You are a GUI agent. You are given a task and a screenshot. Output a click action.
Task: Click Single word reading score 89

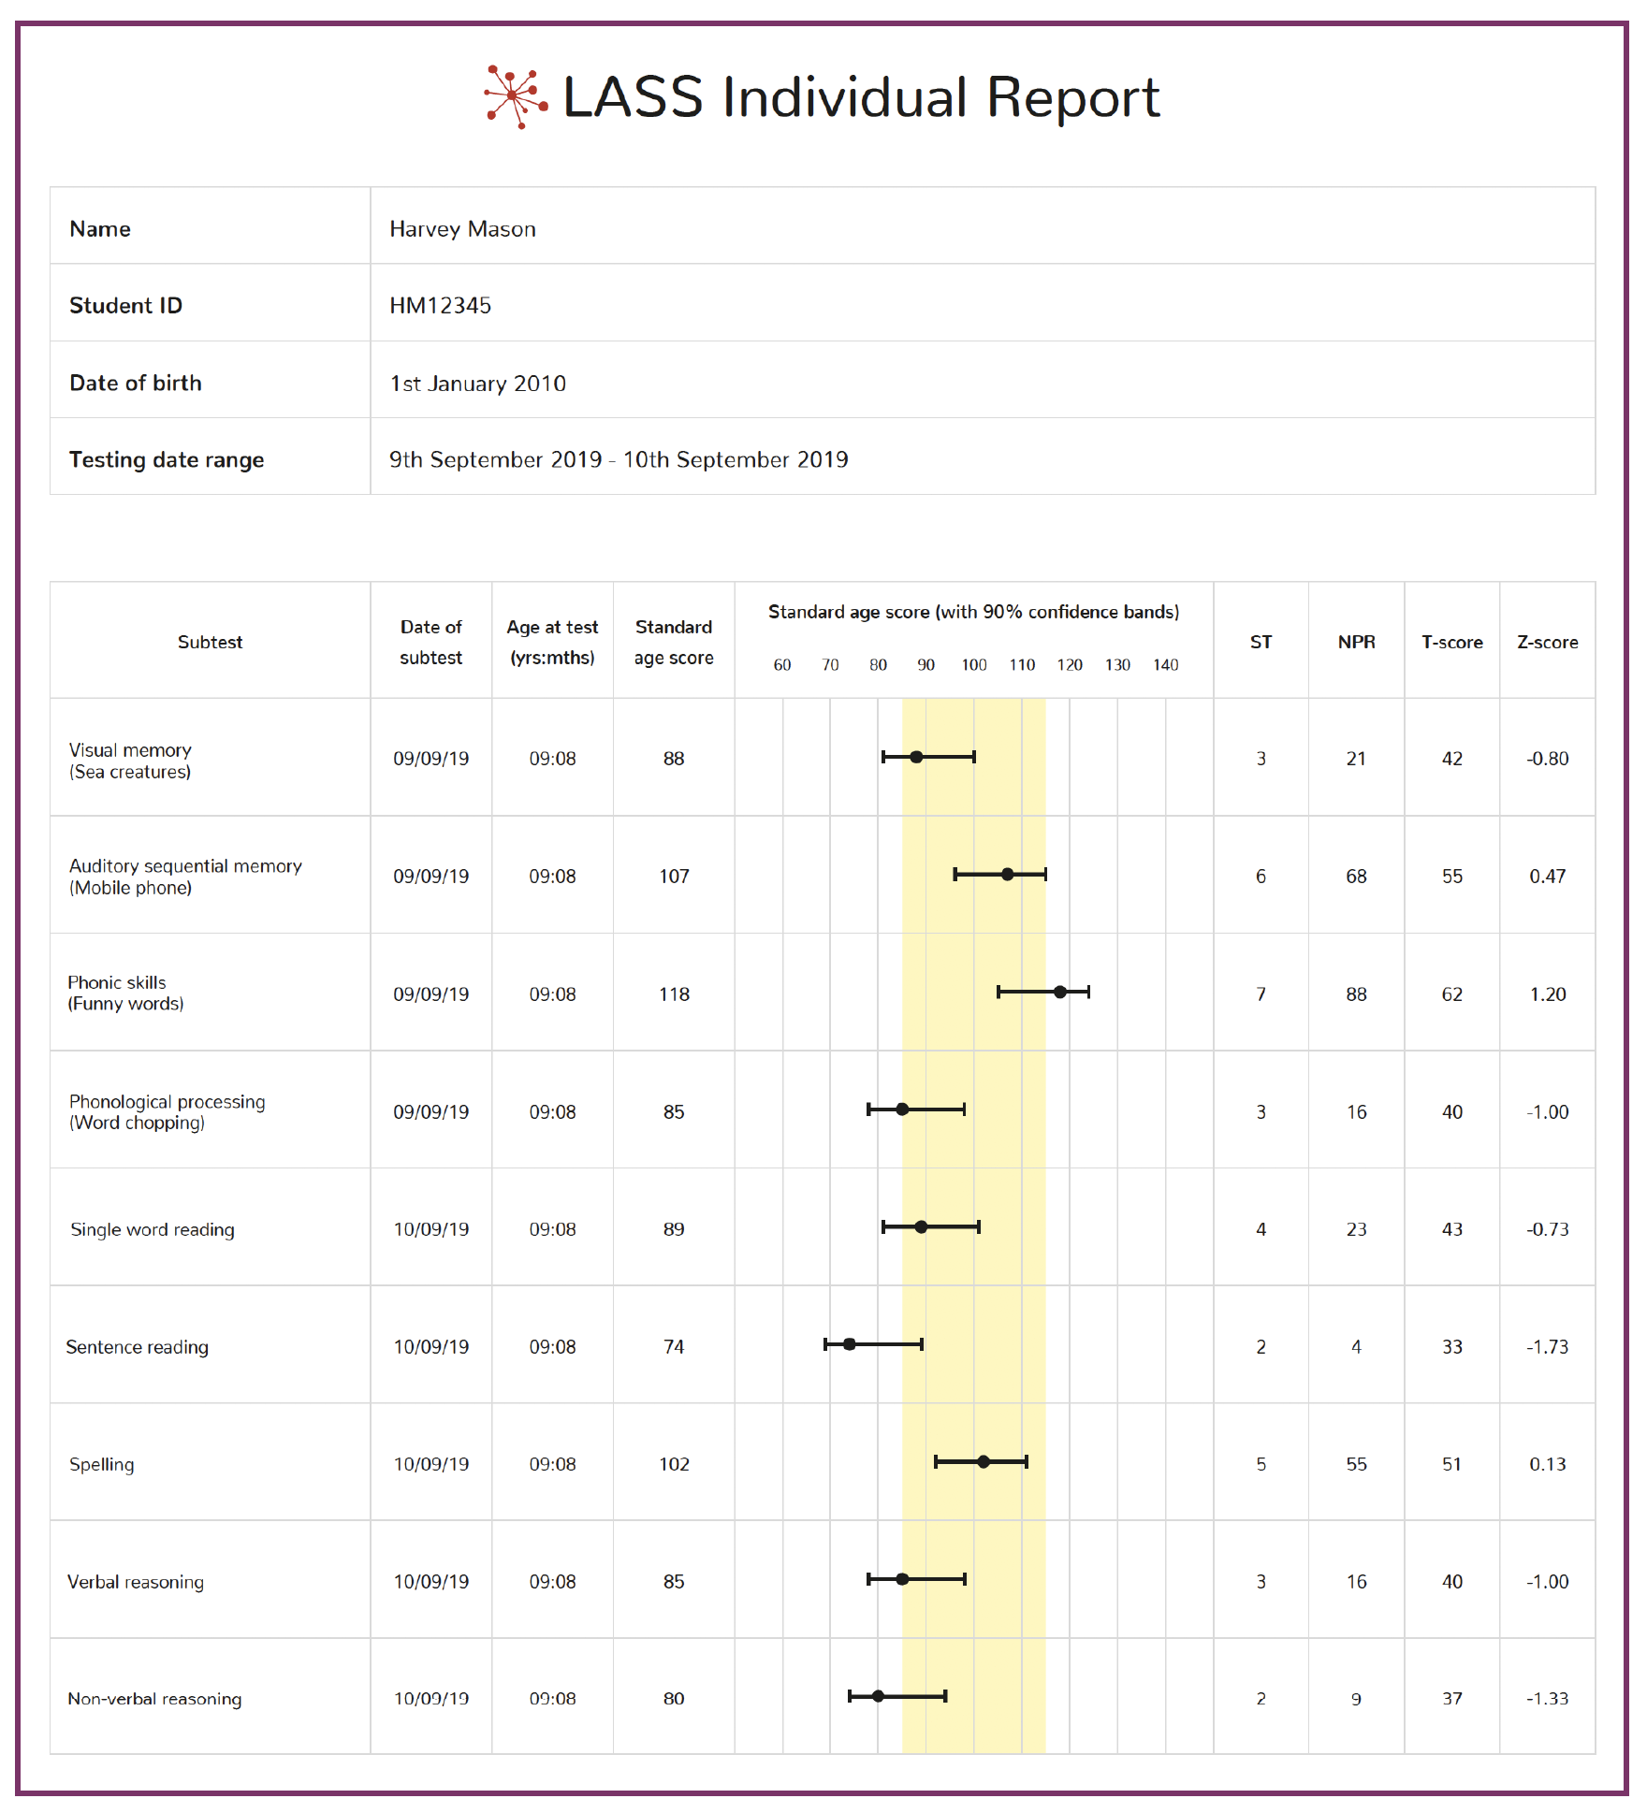[674, 1229]
